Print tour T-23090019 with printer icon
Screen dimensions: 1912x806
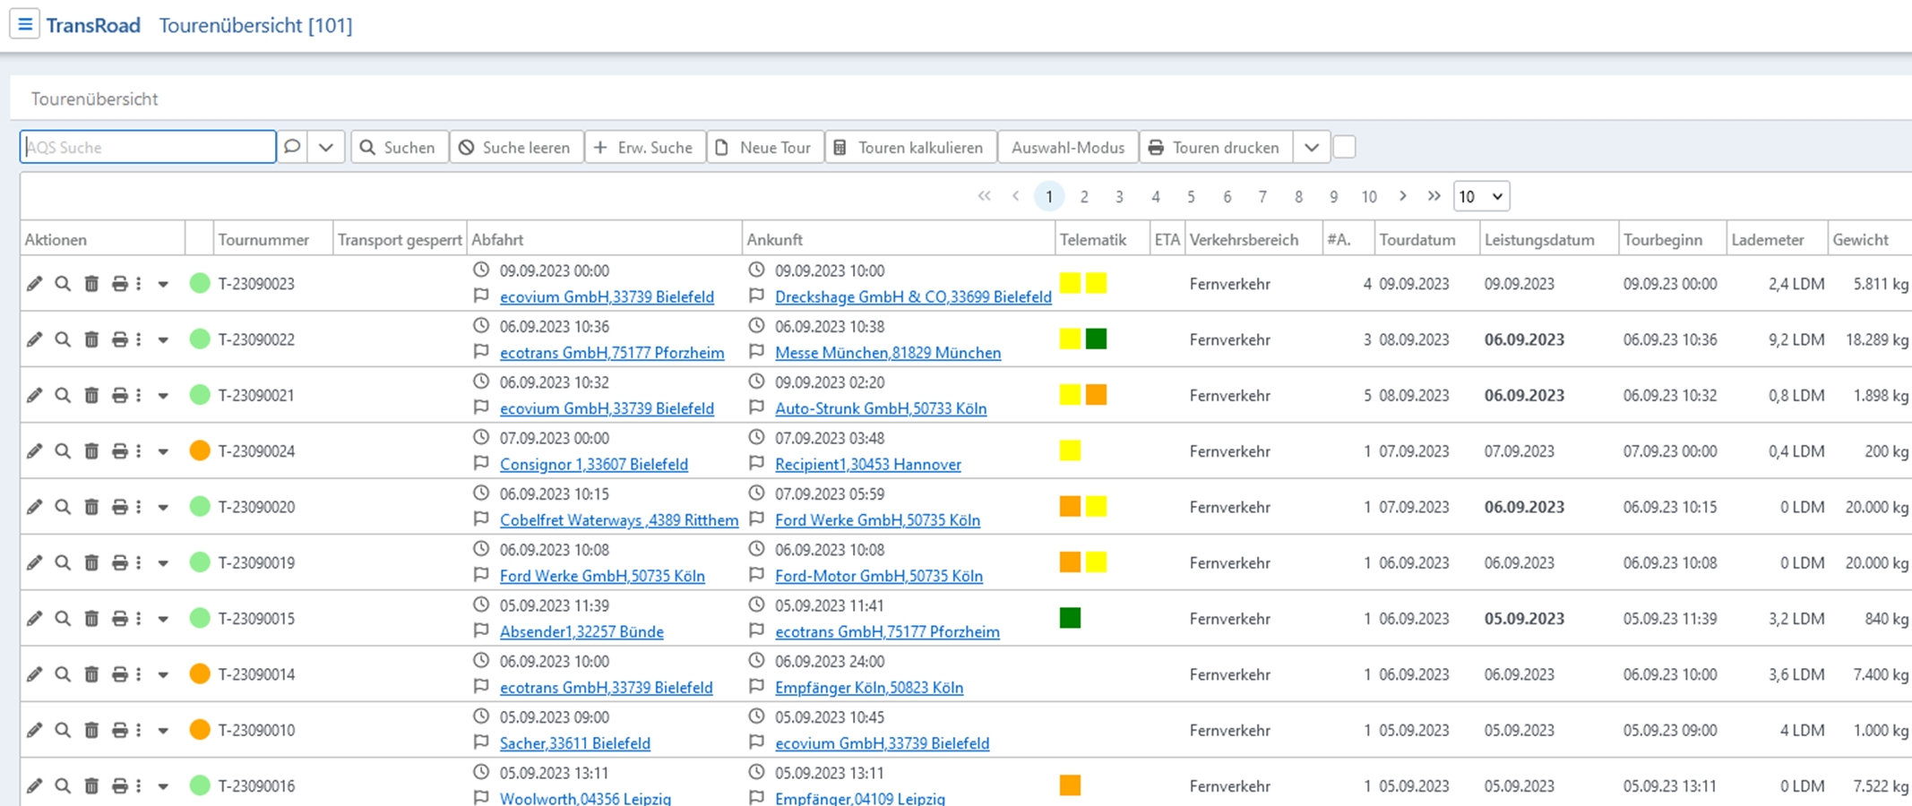coord(119,562)
